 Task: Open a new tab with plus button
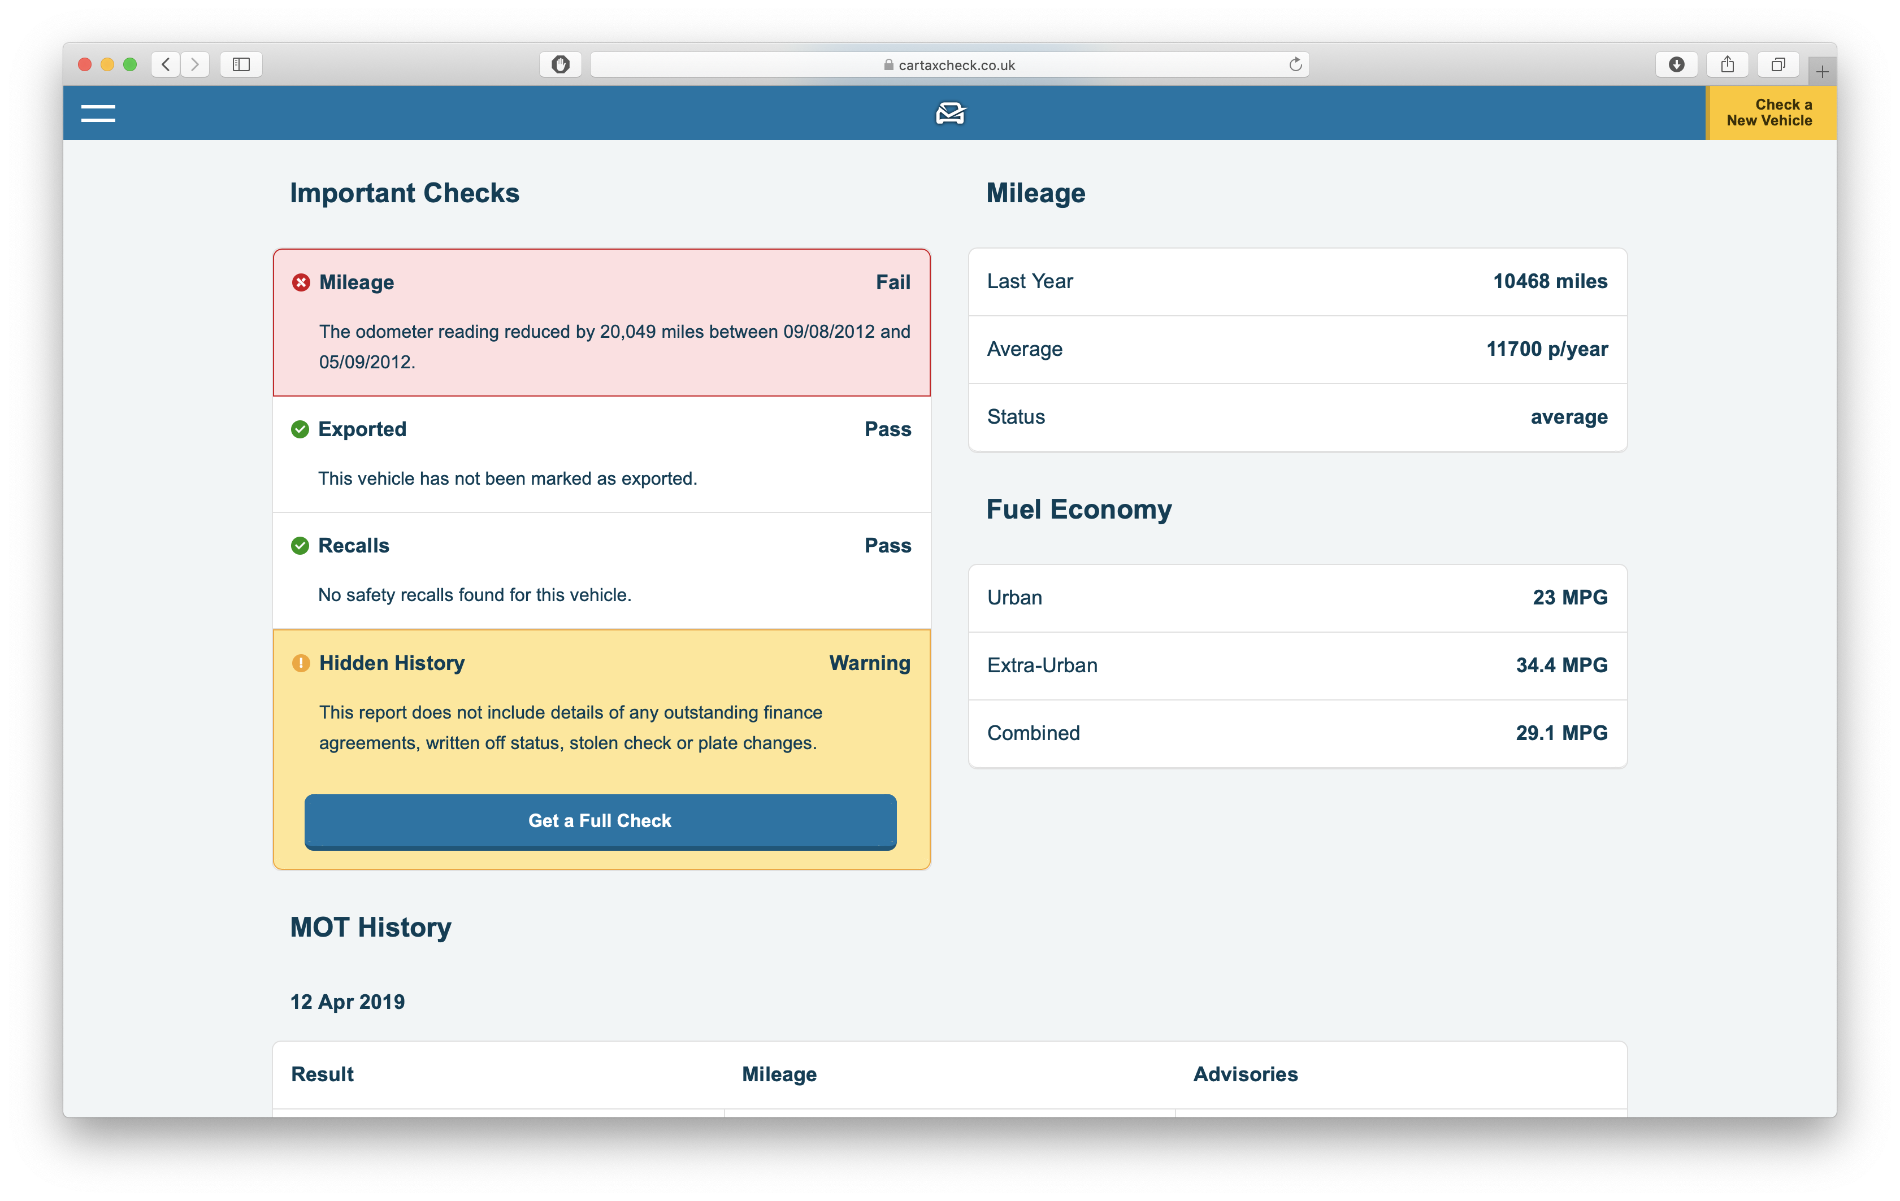click(1822, 72)
